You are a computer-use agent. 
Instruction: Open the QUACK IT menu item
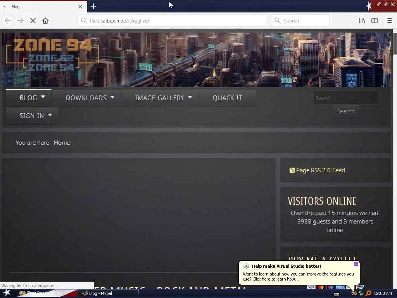227,98
